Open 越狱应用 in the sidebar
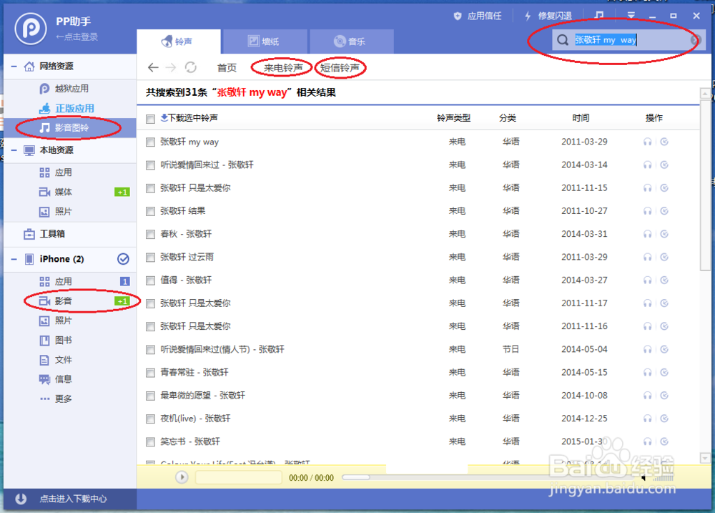 point(70,89)
